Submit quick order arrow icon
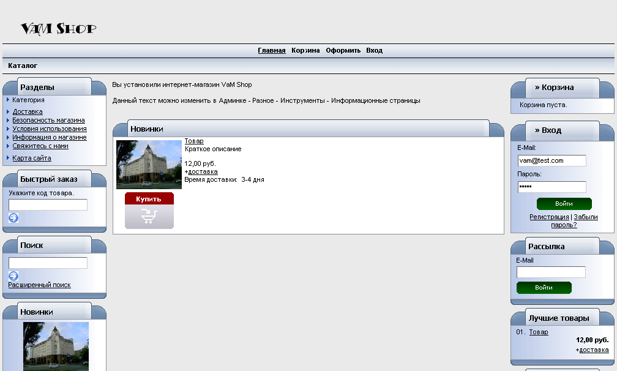 (13, 218)
